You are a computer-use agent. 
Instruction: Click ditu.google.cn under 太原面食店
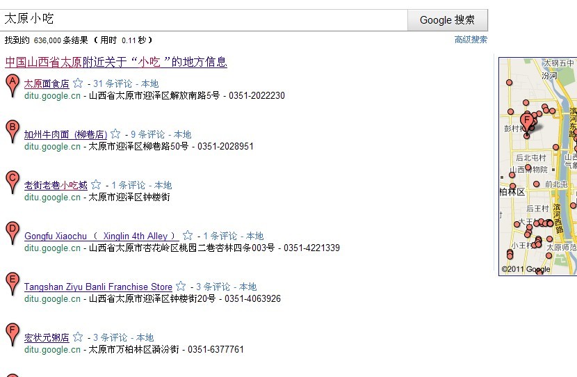pos(52,96)
